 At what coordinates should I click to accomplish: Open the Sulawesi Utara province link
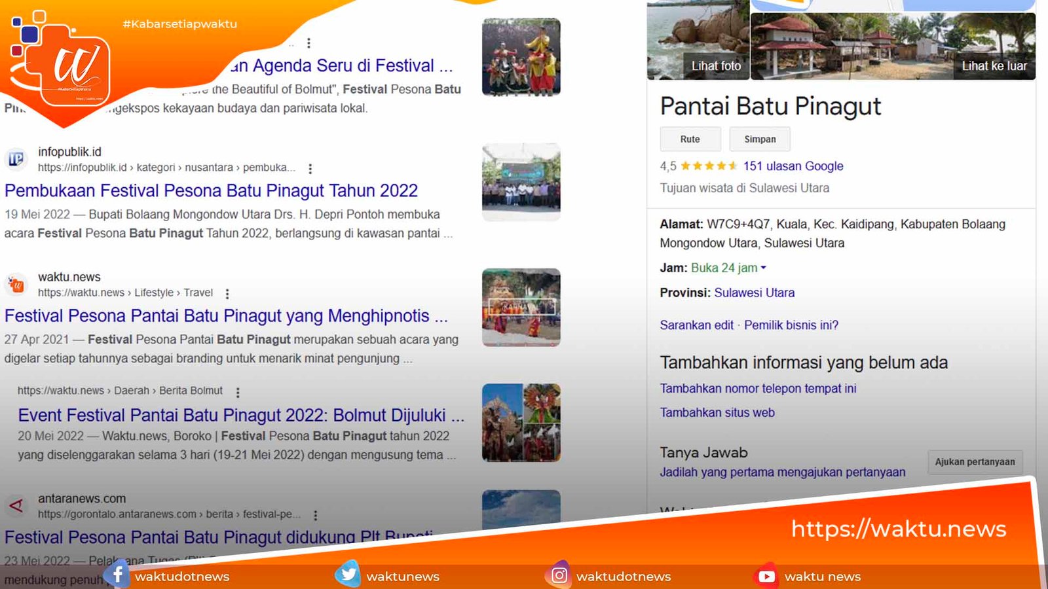755,293
